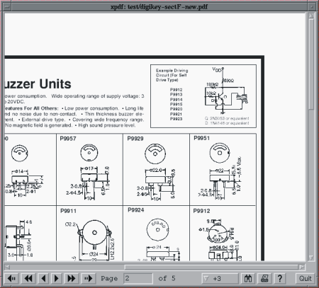Image resolution: width=319 pixels, height=288 pixels.
Task: Click horizontal scrollbar left arrow
Action: (7, 267)
